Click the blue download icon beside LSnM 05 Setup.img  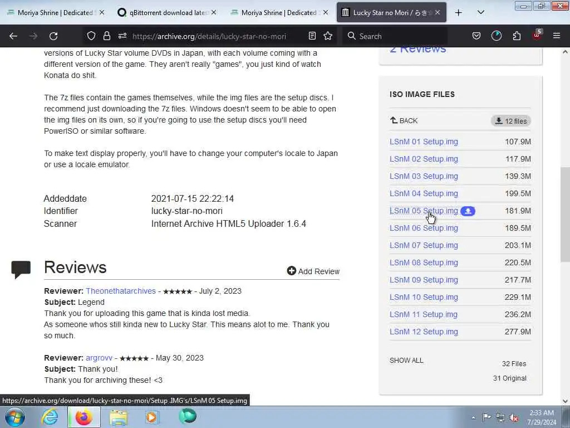(x=468, y=211)
